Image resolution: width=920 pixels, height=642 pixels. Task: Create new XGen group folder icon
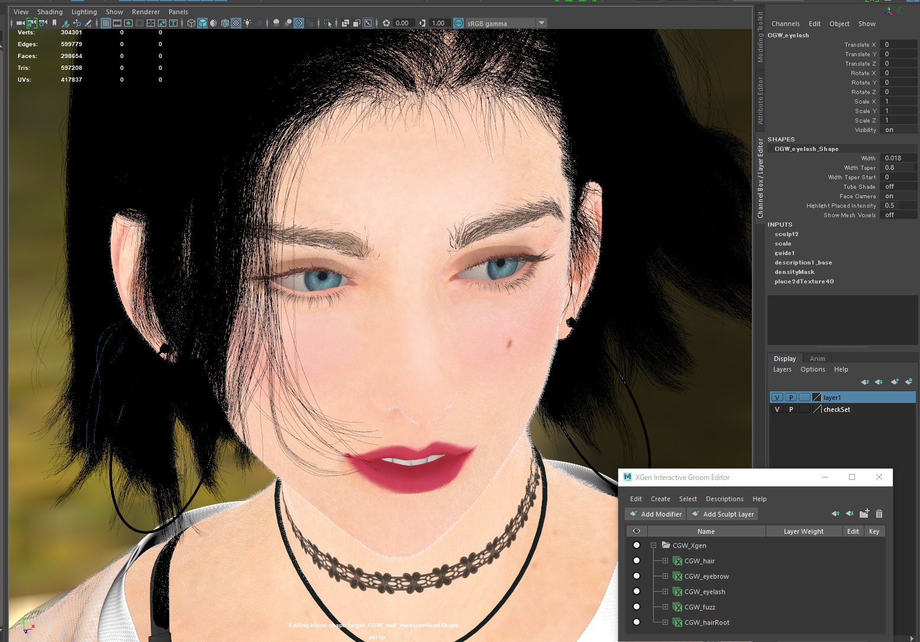[864, 514]
